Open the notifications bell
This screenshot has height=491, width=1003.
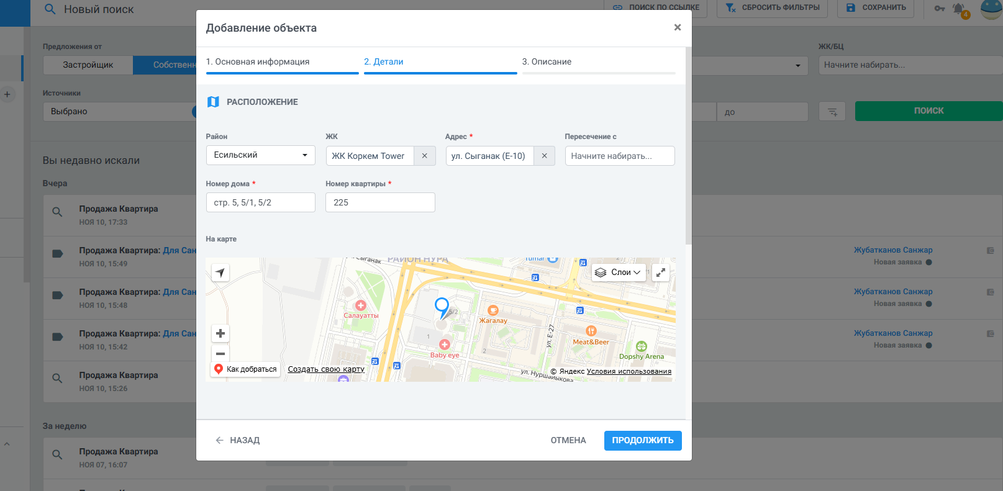click(x=959, y=9)
